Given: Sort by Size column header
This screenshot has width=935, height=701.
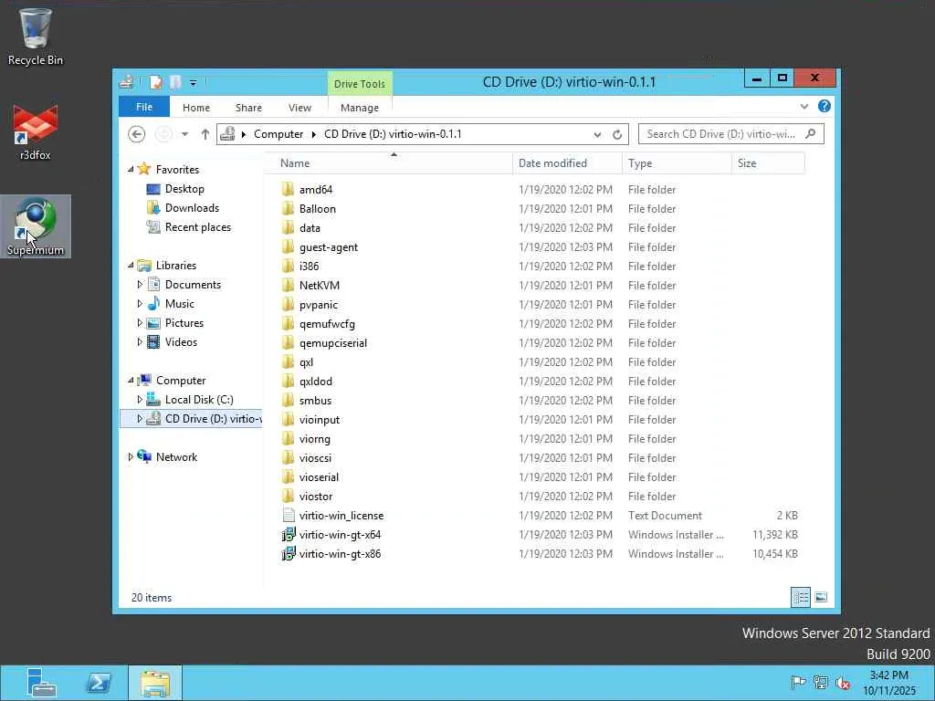Looking at the screenshot, I should pos(768,163).
